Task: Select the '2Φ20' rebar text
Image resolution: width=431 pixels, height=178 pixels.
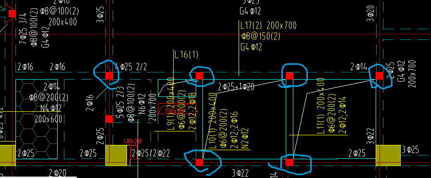Action: (57, 173)
